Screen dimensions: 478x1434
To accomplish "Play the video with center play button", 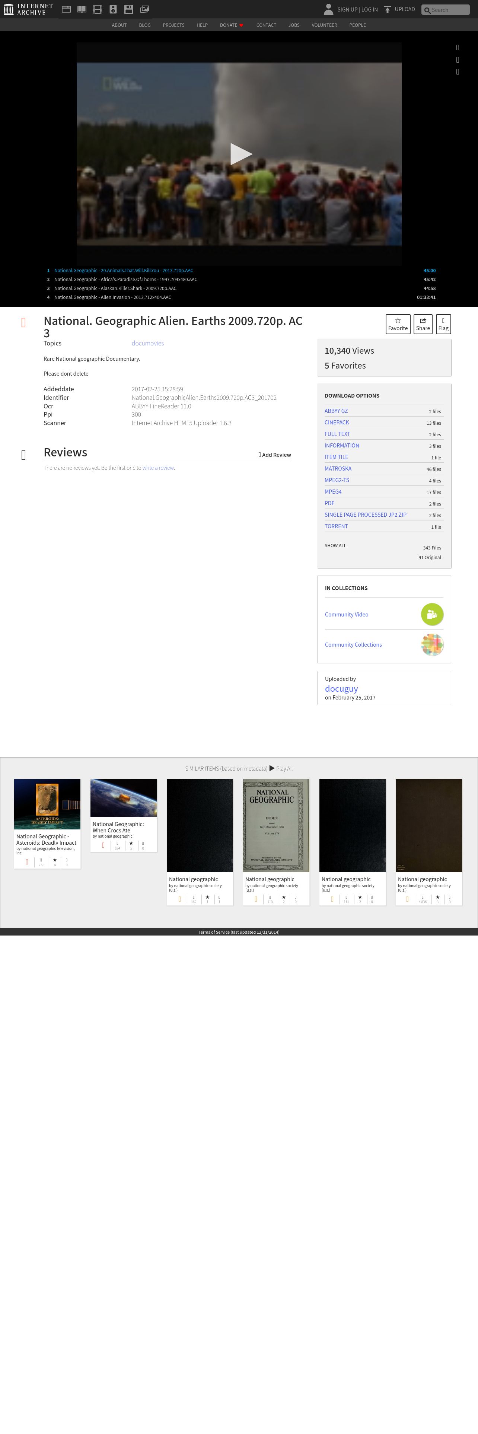I will 241,154.
